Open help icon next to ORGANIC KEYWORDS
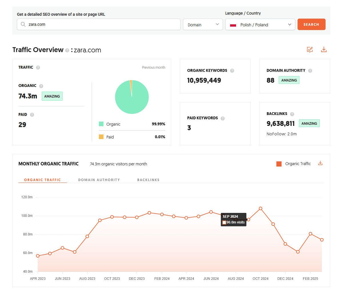The image size is (343, 289). 232,71
